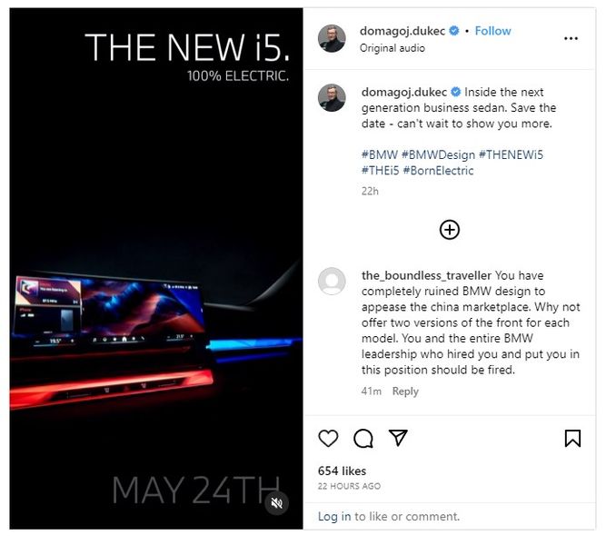Click domagoj.dukec header profile picture
This screenshot has width=606, height=545.
332,38
